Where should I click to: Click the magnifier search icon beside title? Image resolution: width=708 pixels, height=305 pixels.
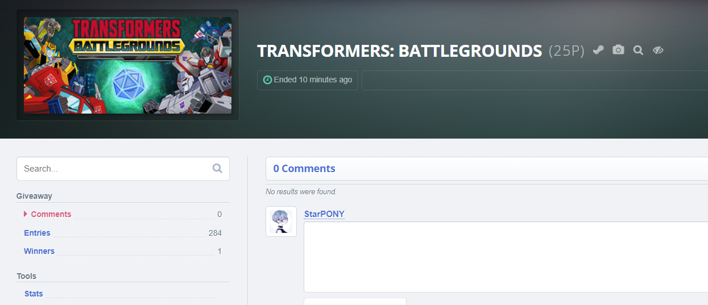(x=638, y=50)
